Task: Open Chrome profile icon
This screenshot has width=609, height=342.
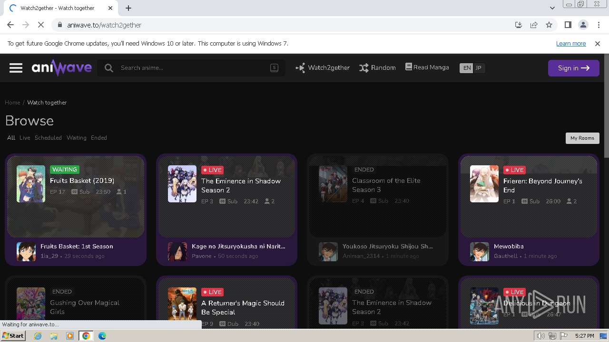Action: coord(583,25)
